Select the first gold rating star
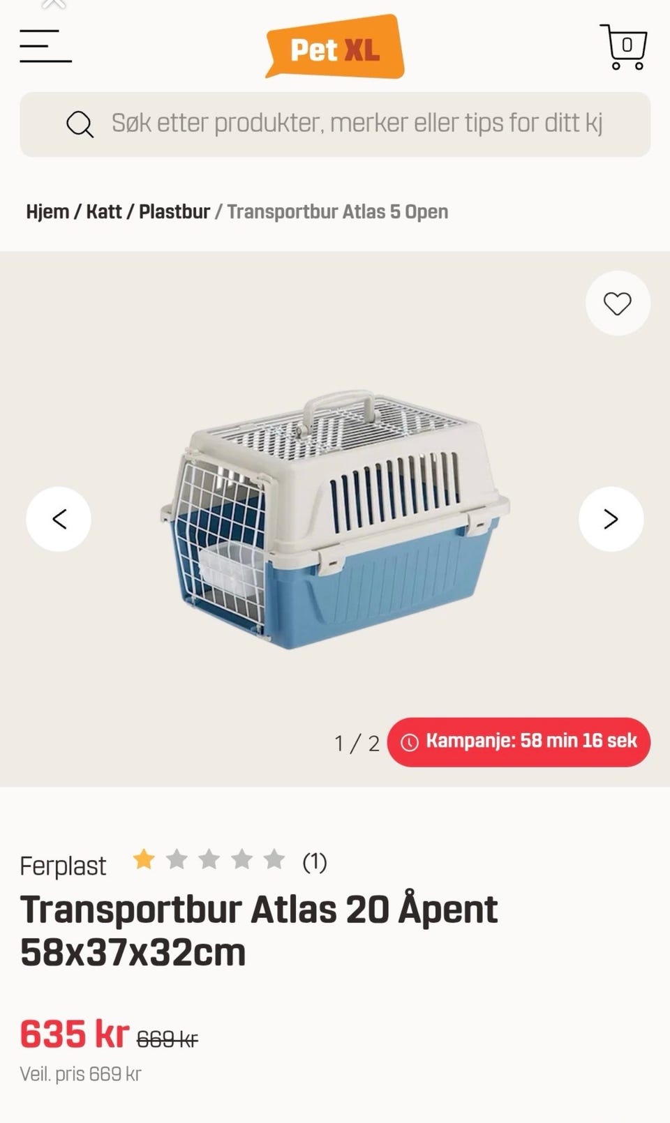The image size is (670, 1123). coord(144,859)
